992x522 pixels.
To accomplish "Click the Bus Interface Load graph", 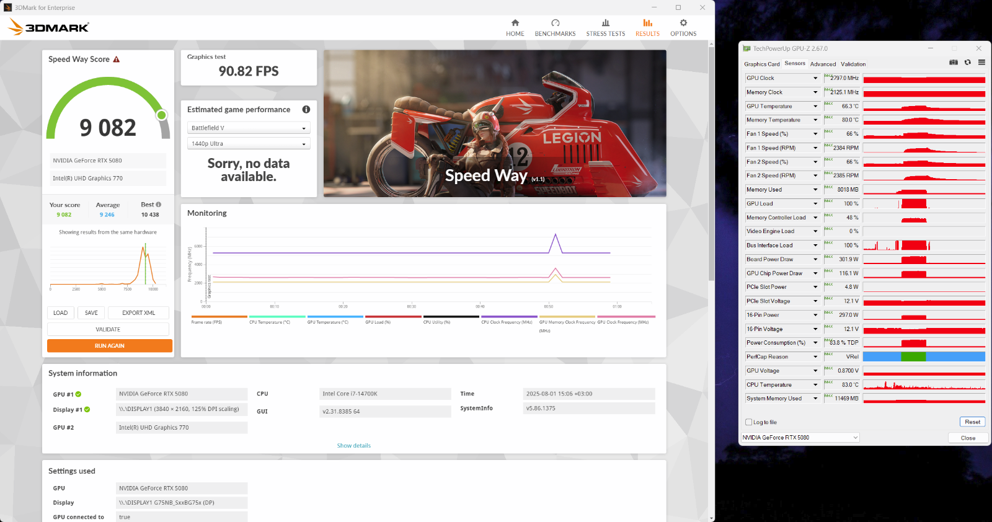I will coord(924,246).
